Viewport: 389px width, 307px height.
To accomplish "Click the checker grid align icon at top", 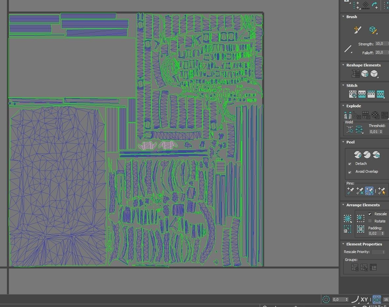I will pos(365,5).
